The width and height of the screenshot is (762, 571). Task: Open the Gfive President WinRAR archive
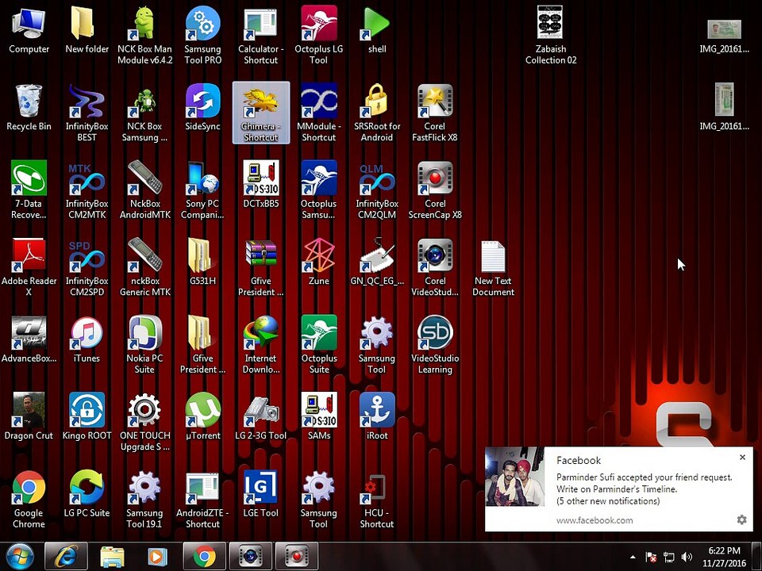[260, 257]
